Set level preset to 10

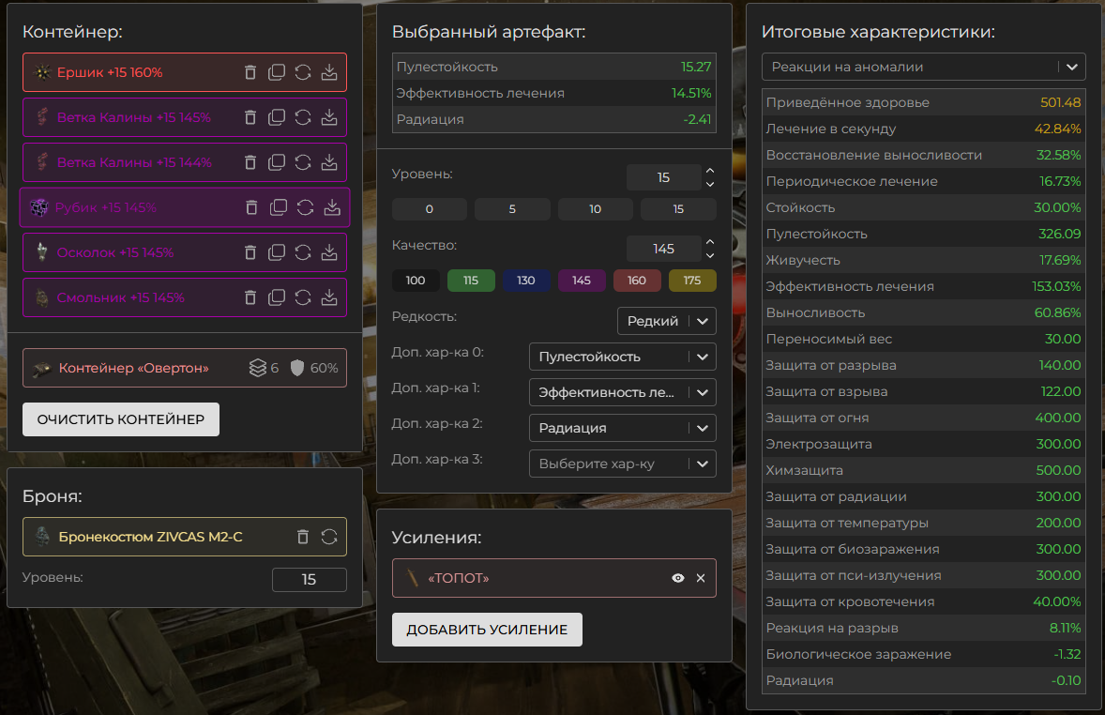click(595, 209)
